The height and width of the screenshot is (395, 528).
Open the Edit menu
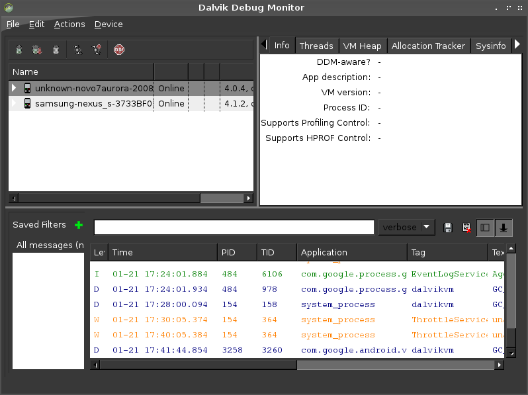[36, 24]
